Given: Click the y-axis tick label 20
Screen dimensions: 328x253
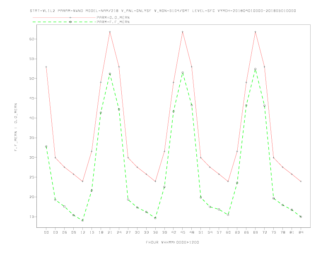Looking at the screenshot, I should click(x=32, y=197).
